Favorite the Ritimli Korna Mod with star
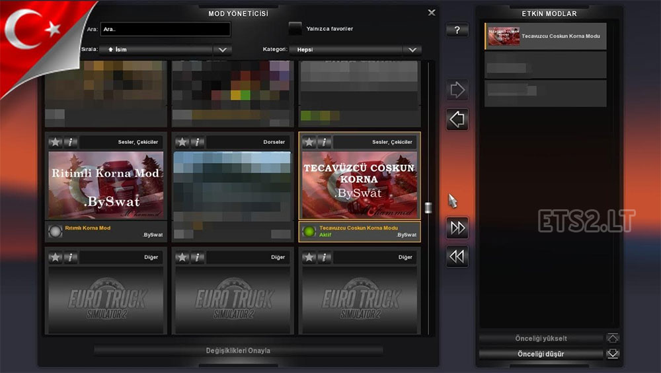Image resolution: width=661 pixels, height=373 pixels. (x=55, y=142)
